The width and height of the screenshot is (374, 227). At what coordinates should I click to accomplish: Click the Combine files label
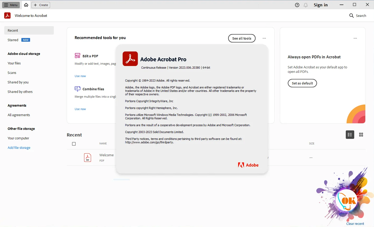pyautogui.click(x=93, y=89)
